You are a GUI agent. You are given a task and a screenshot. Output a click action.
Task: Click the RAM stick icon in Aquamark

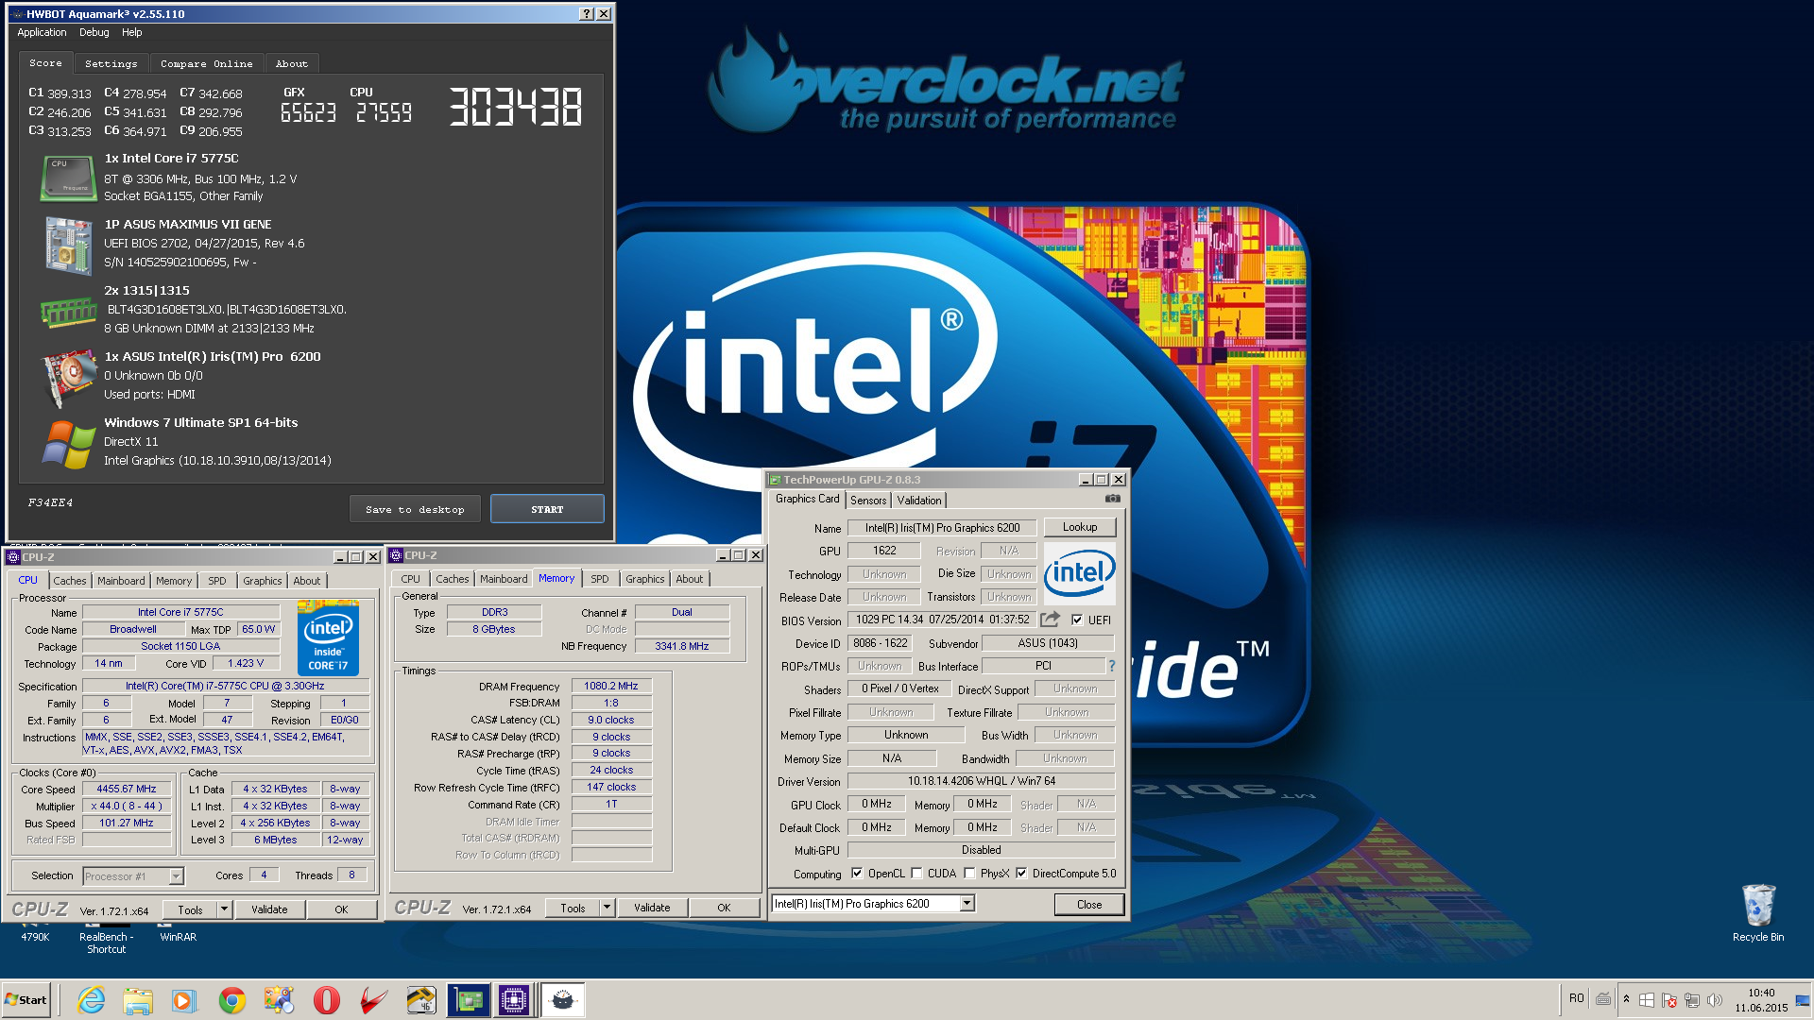[x=67, y=311]
